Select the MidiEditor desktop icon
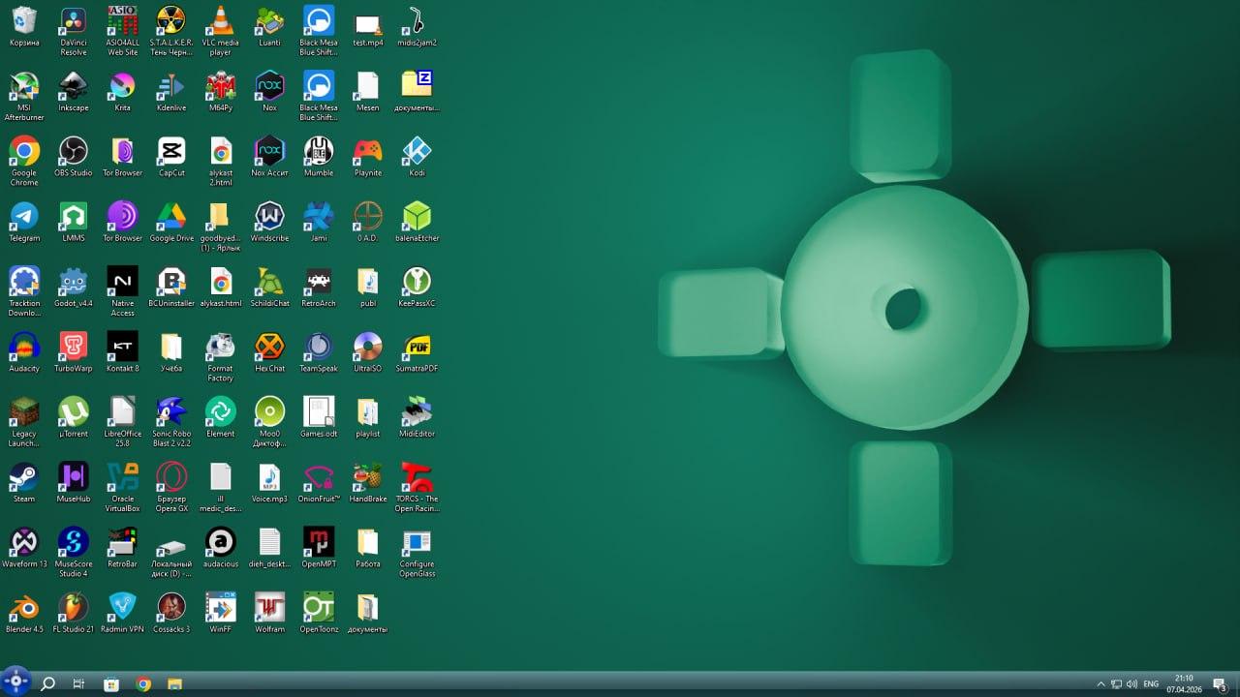Image resolution: width=1240 pixels, height=697 pixels. (x=417, y=416)
